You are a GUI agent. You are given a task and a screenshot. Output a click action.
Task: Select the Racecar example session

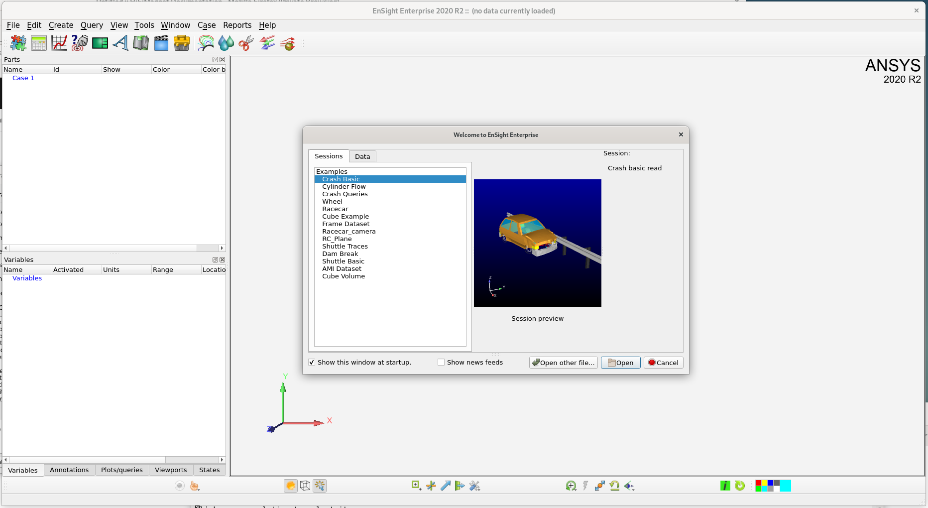(x=335, y=209)
